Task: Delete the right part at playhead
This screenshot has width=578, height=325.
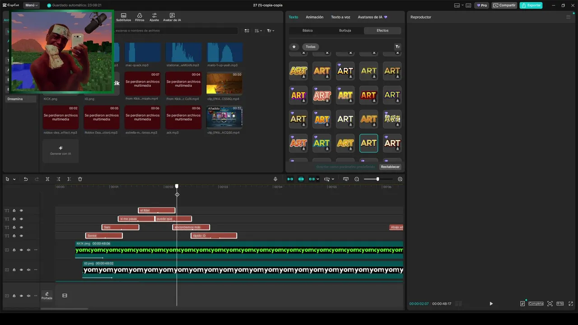Action: point(69,179)
